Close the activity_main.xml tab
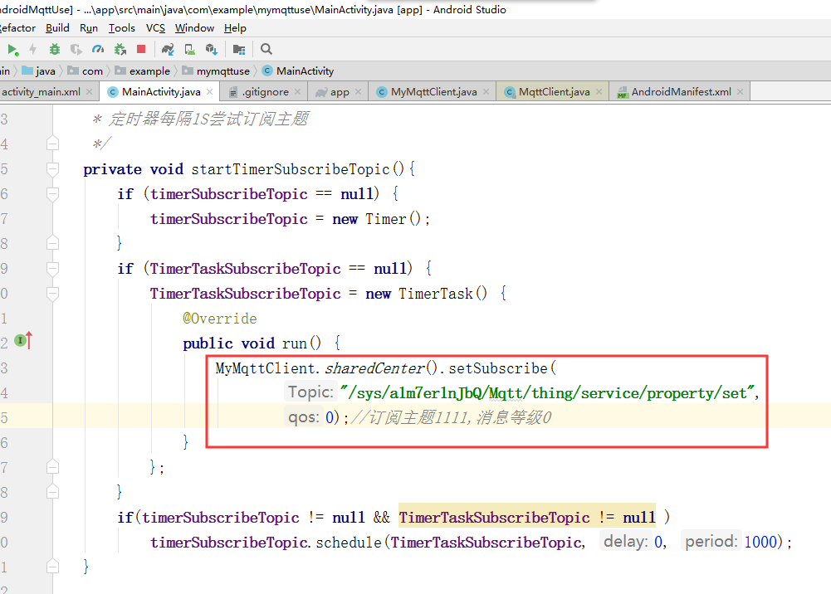The width and height of the screenshot is (831, 594). (89, 91)
